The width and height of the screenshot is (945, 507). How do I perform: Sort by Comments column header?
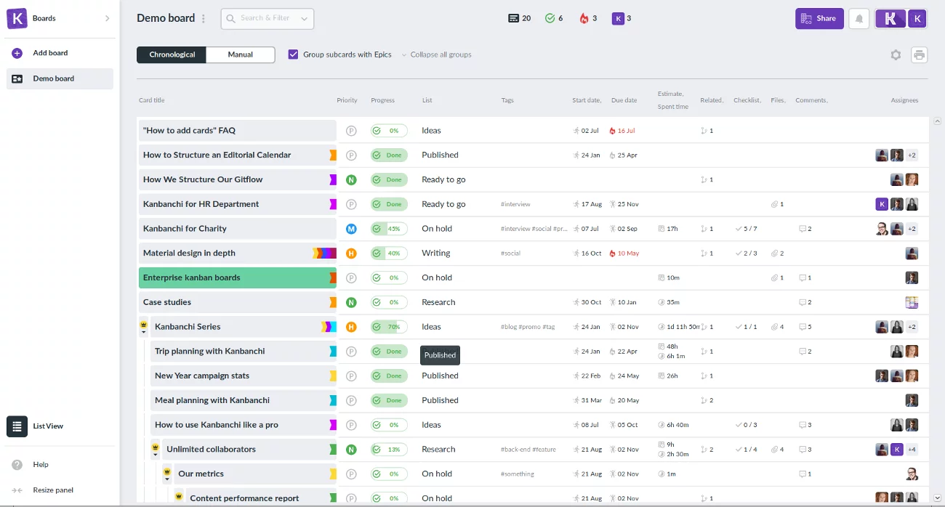(812, 100)
